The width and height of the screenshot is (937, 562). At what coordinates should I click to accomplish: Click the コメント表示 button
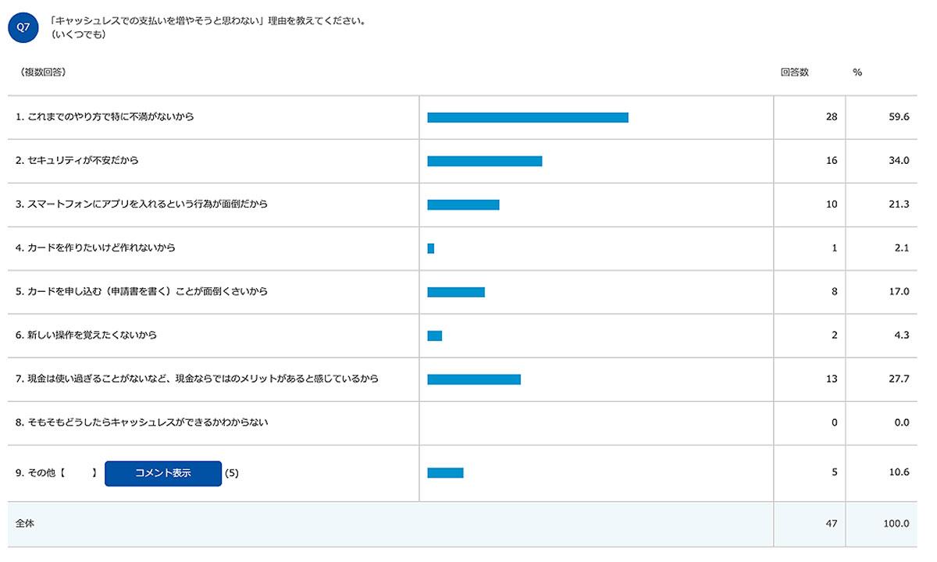coord(163,473)
